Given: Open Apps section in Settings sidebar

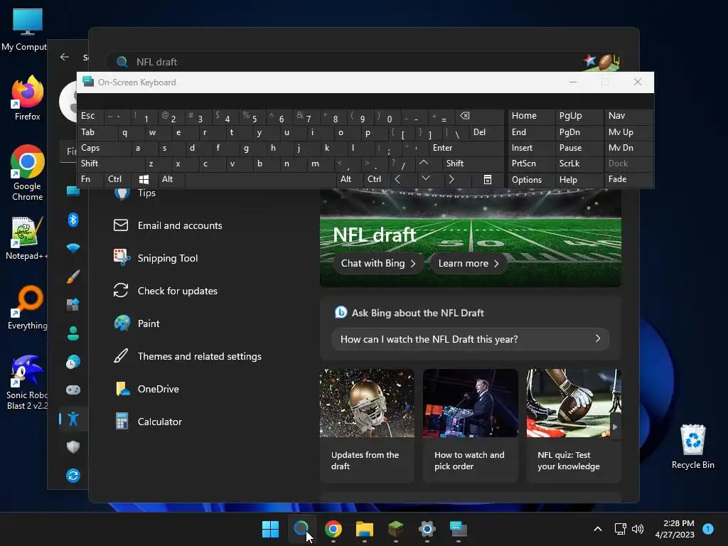Looking at the screenshot, I should 73,305.
